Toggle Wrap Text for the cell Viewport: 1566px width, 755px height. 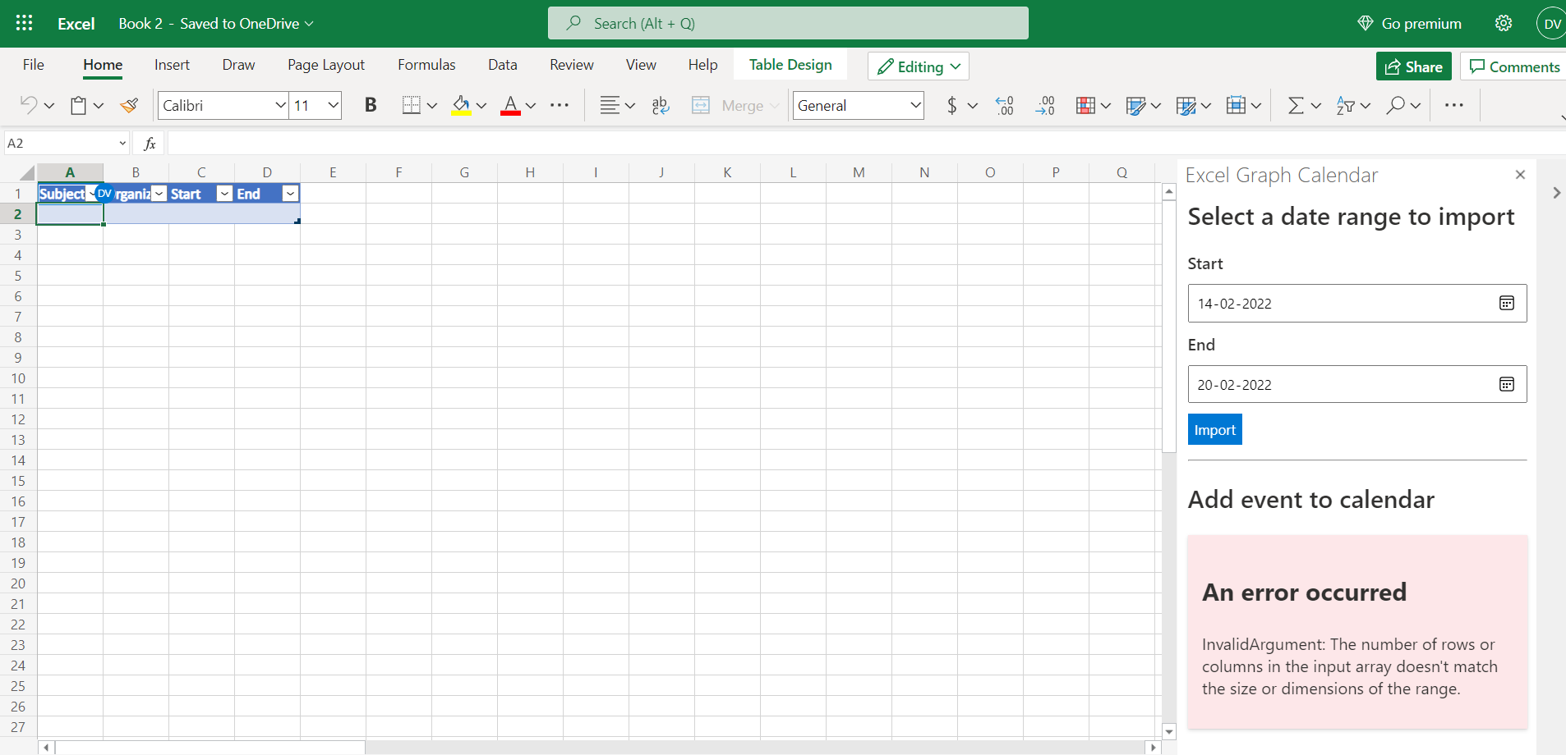coord(660,105)
